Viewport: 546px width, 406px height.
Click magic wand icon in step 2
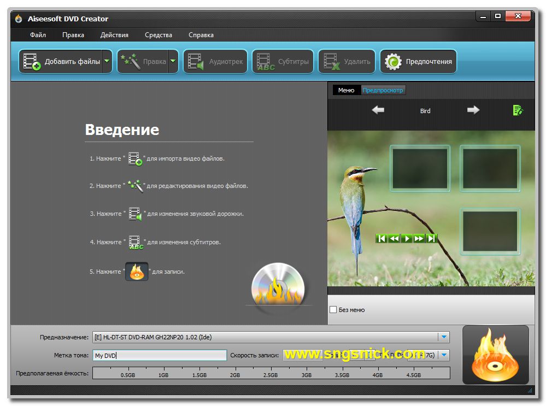point(135,186)
